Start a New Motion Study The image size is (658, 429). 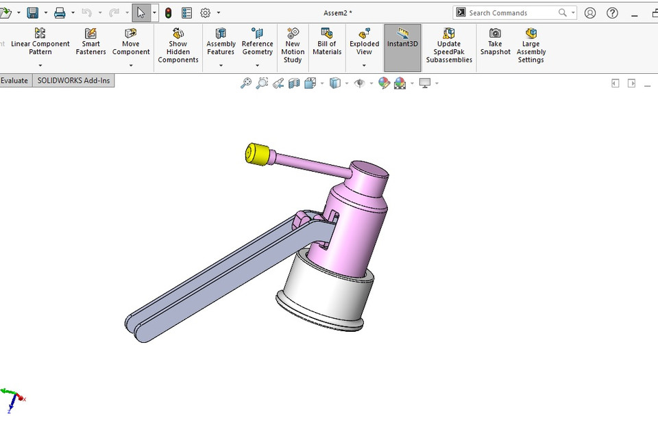(x=293, y=43)
